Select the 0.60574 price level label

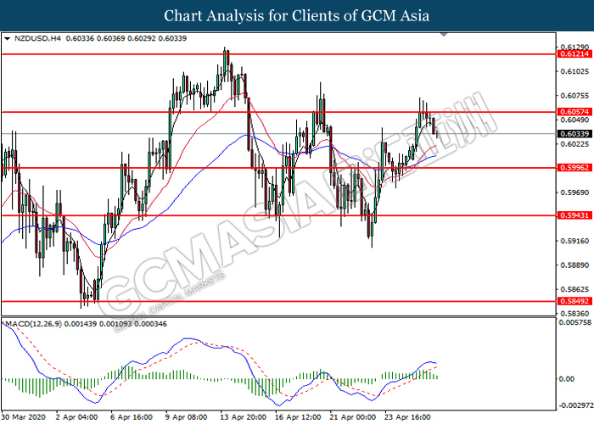574,112
